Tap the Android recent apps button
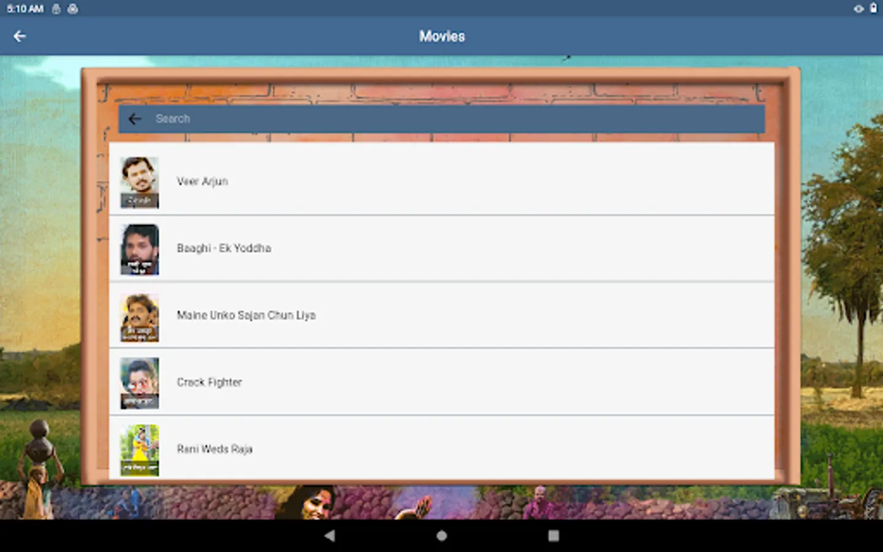The image size is (883, 552). 553,535
